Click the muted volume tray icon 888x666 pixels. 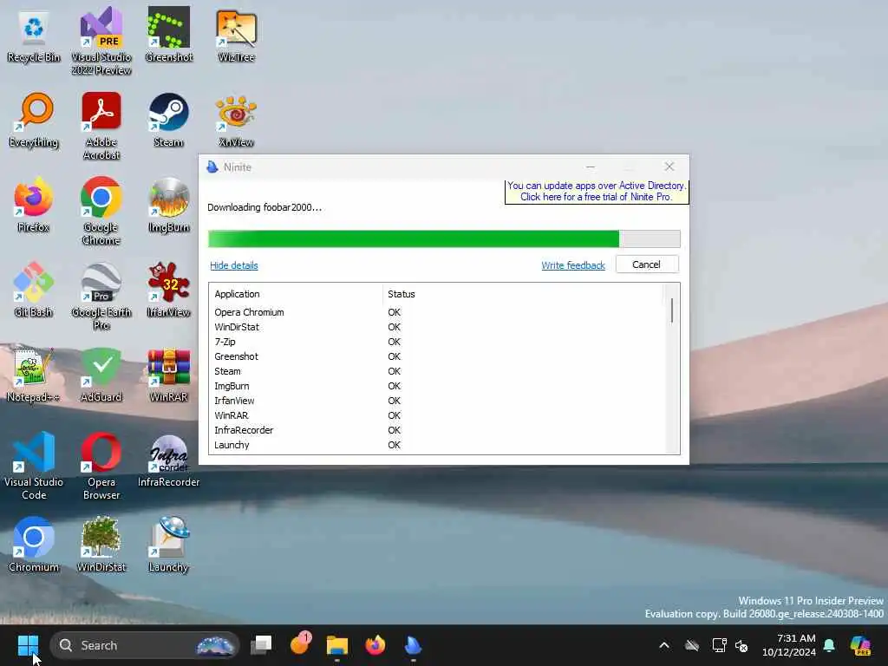click(x=741, y=645)
